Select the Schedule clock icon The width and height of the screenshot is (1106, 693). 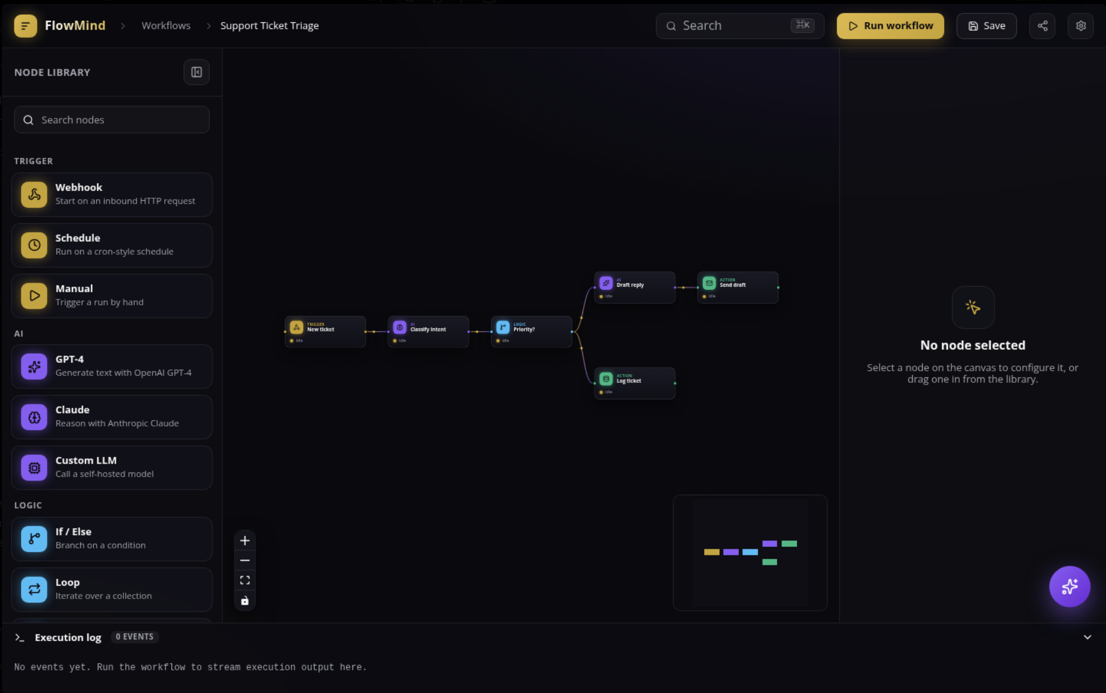(x=34, y=245)
